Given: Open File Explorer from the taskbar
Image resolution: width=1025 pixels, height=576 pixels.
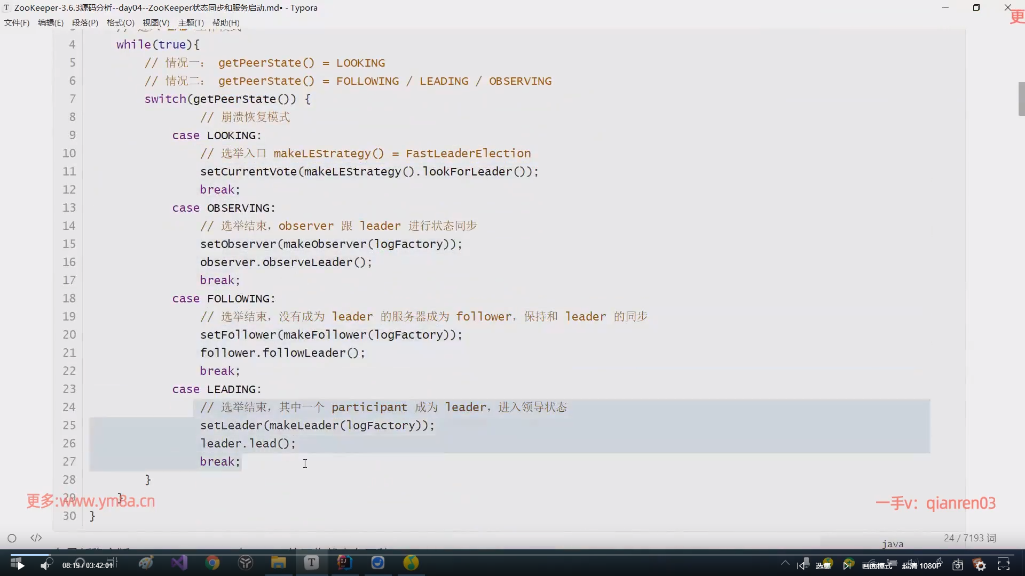Looking at the screenshot, I should coord(279,563).
